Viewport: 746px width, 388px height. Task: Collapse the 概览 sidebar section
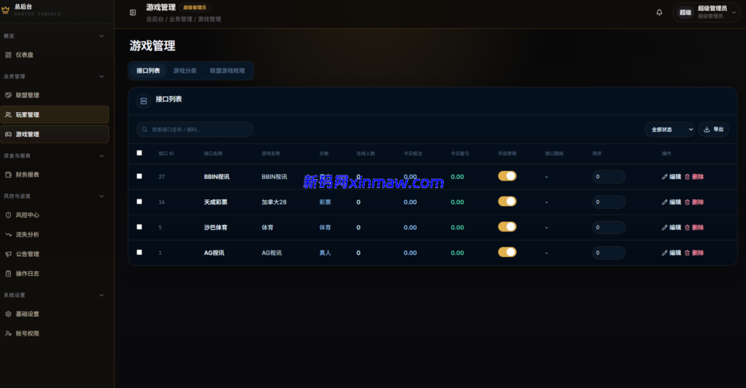click(x=101, y=36)
